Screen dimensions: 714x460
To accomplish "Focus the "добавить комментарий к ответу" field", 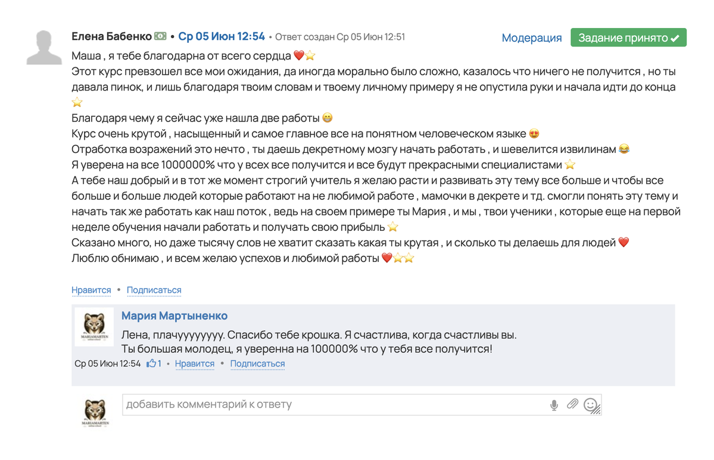I will (x=333, y=405).
